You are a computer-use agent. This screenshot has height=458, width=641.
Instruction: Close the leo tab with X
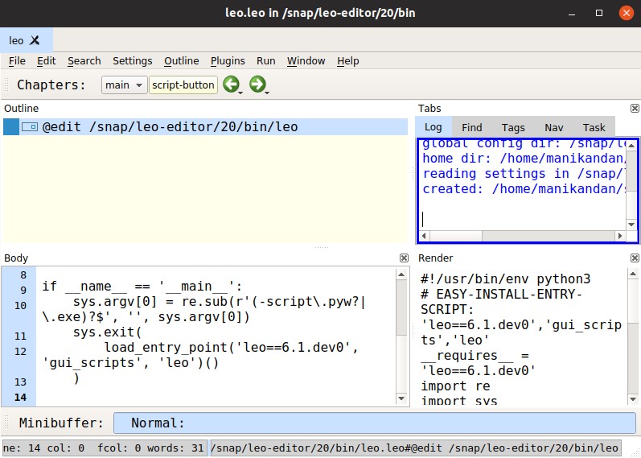pyautogui.click(x=35, y=40)
